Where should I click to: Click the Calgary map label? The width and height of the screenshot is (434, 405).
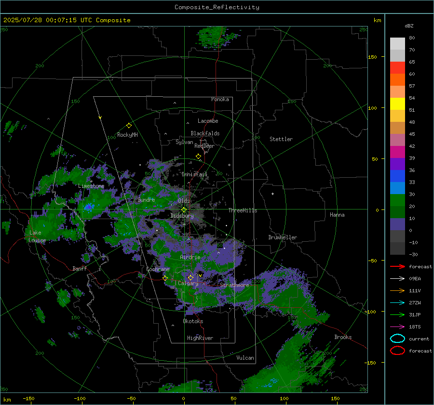[x=188, y=283]
